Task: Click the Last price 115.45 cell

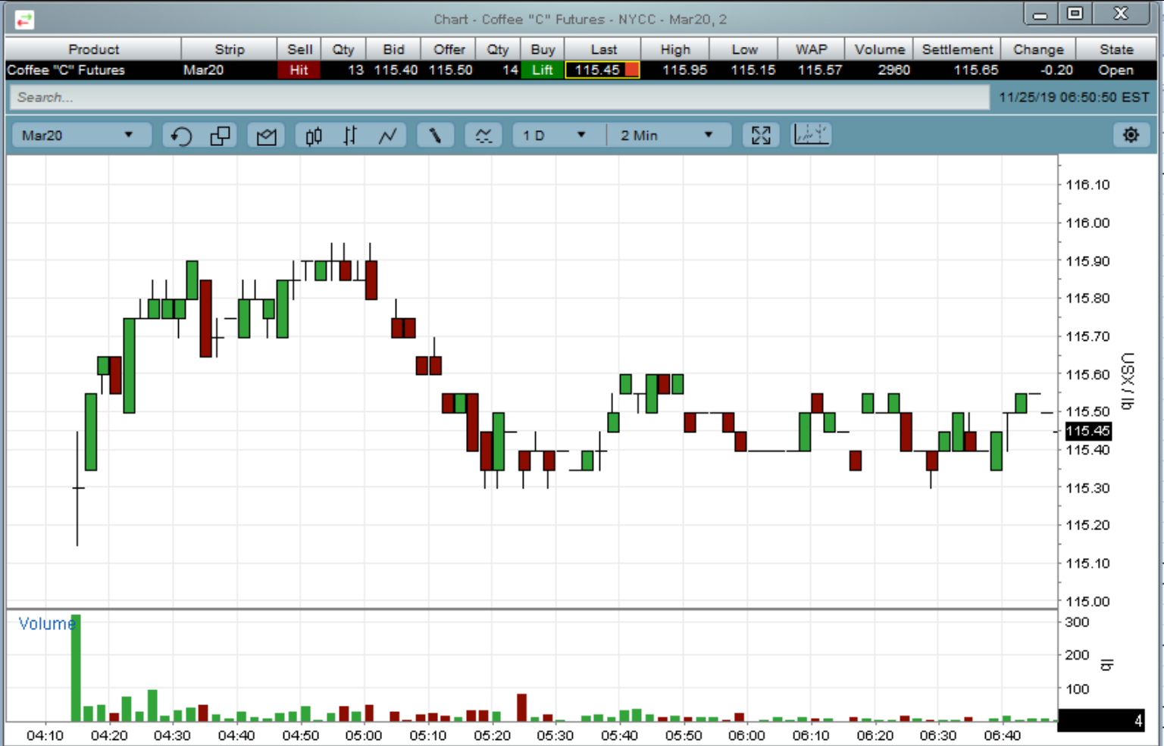Action: (603, 70)
